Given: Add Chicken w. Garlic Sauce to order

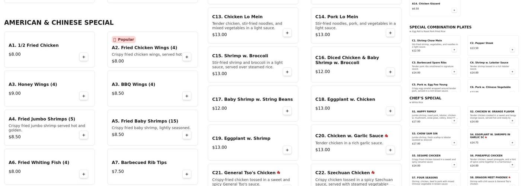Looking at the screenshot, I should pyautogui.click(x=390, y=150).
